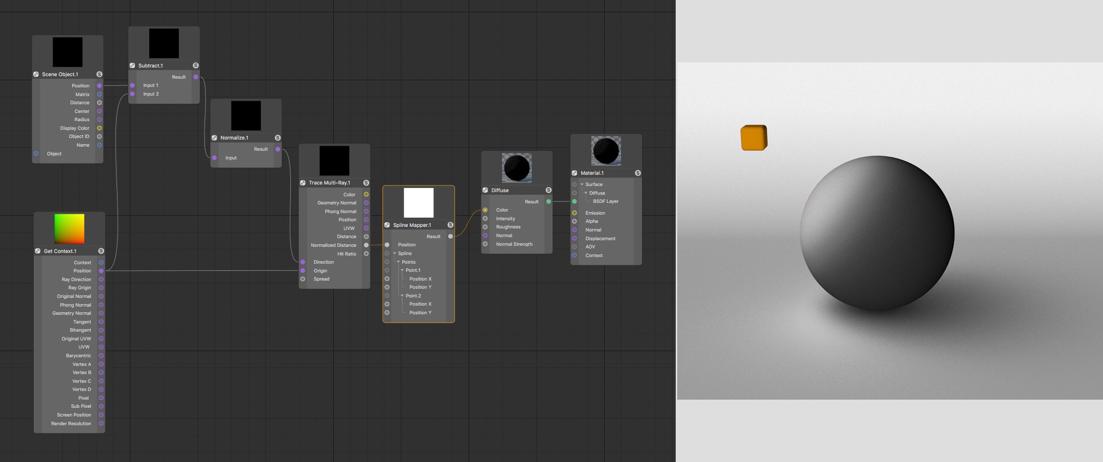Click the Emission input port on Material.1
The height and width of the screenshot is (462, 1103).
(575, 213)
